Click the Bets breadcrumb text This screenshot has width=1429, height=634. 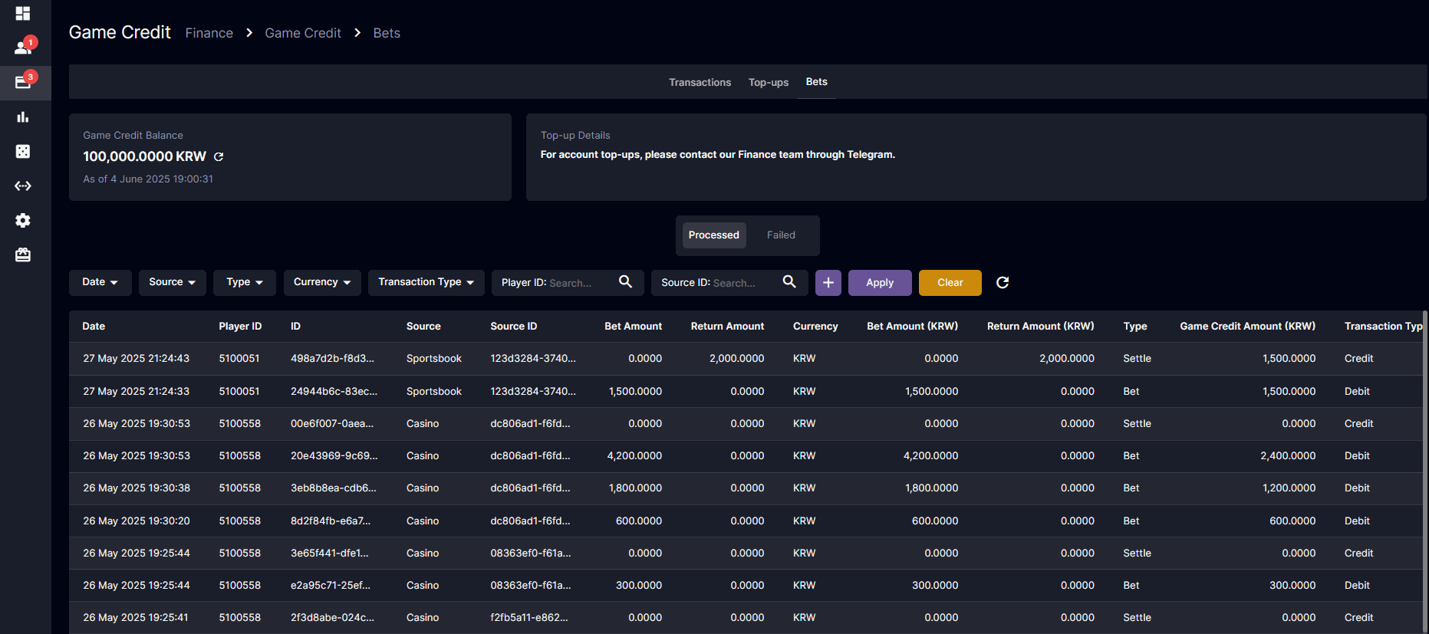click(387, 33)
